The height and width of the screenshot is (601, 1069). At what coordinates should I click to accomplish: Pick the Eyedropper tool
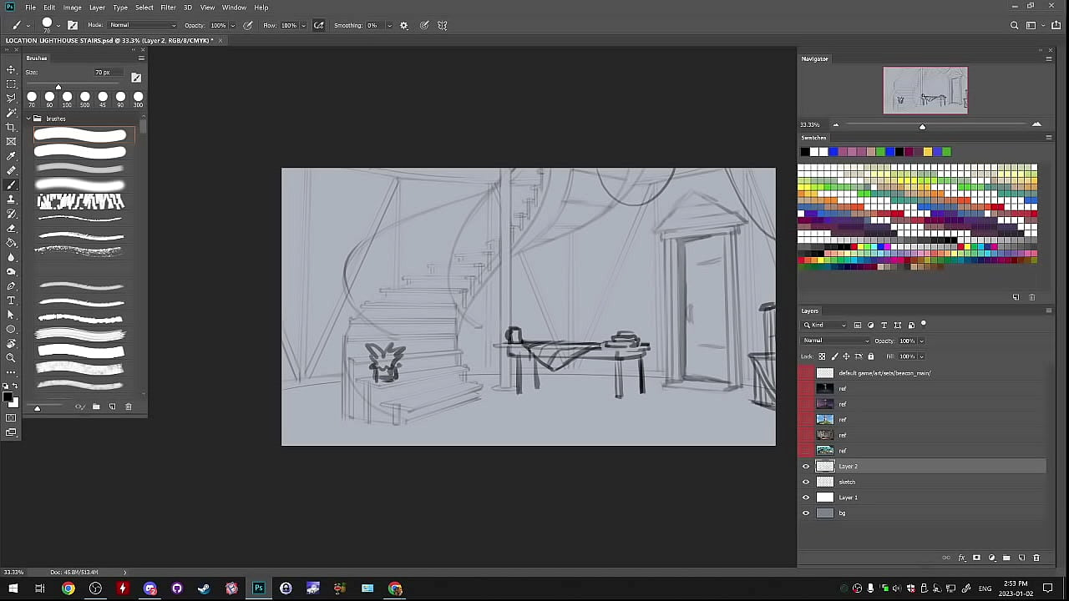11,156
